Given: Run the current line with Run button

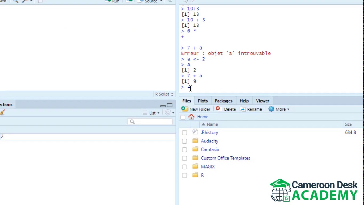Looking at the screenshot, I should tap(112, 1).
